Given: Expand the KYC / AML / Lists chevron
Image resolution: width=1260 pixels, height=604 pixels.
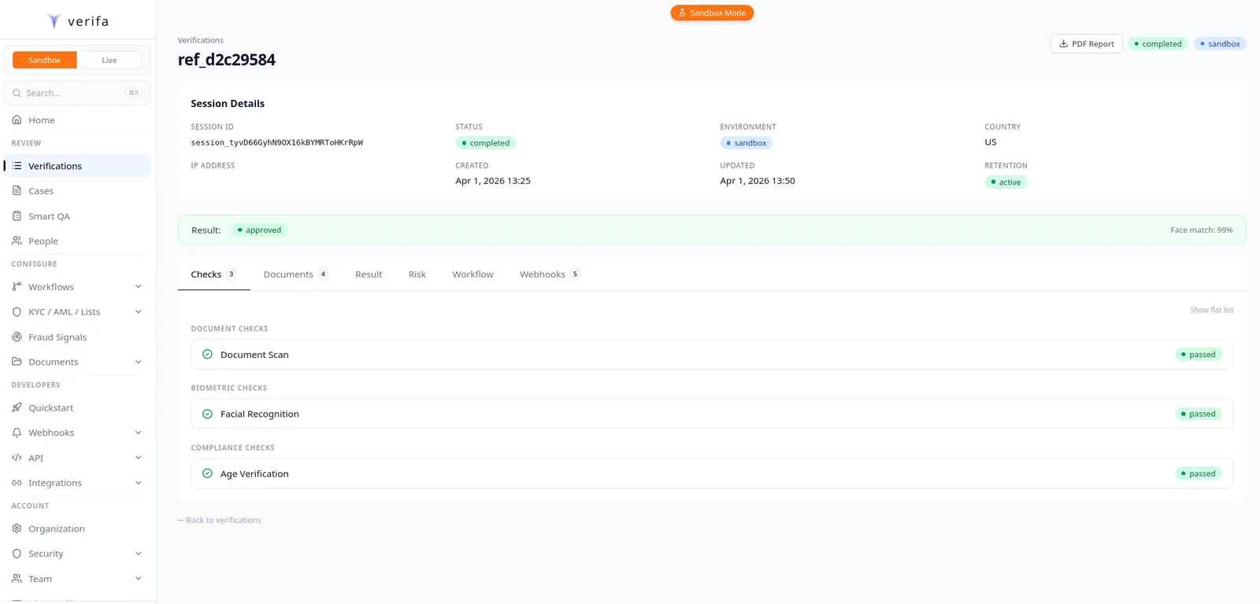Looking at the screenshot, I should (139, 311).
